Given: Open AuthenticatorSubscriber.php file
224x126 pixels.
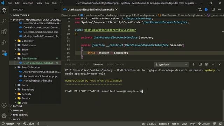Looking at the screenshot, I should pos(40,76).
